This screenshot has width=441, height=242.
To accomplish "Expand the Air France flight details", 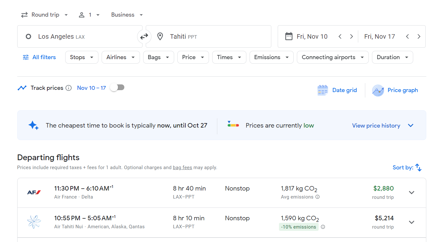I will pyautogui.click(x=411, y=192).
